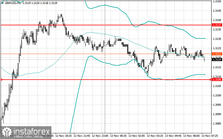
Task: Grab the left square handle of the 1.3108 line
Action: point(1,80)
